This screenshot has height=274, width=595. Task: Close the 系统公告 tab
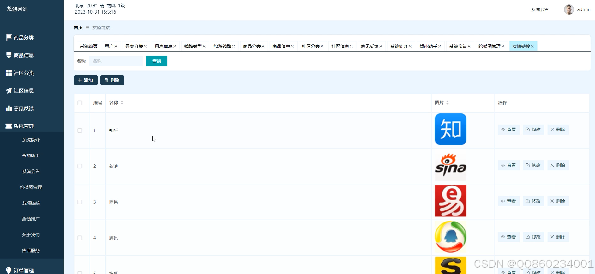click(469, 46)
